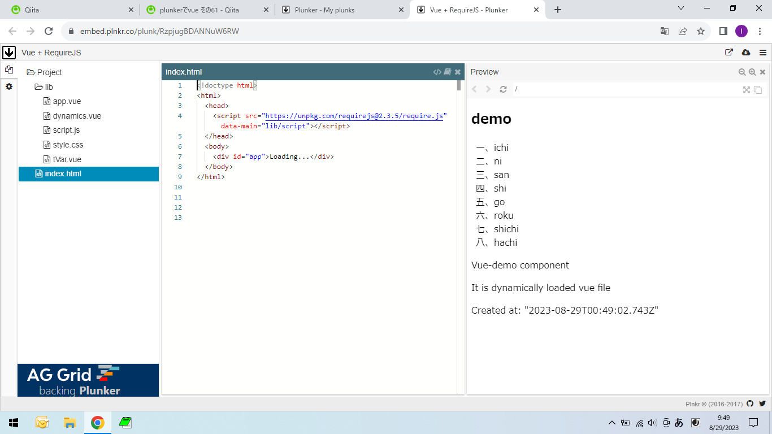Click the demo heading in preview
This screenshot has height=434, width=772.
491,119
